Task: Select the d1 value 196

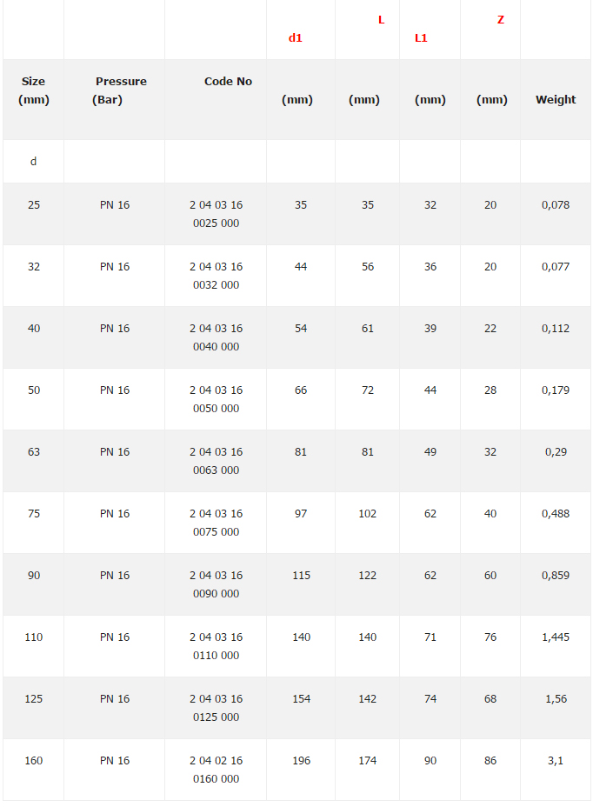Action: click(301, 761)
